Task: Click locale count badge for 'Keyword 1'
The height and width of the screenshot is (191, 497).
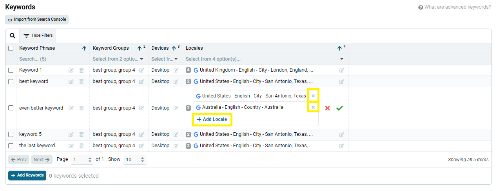Action: (189, 70)
